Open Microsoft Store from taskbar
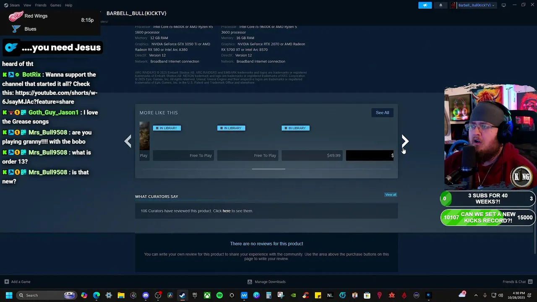Viewport: 537px width, 302px height. [367, 295]
